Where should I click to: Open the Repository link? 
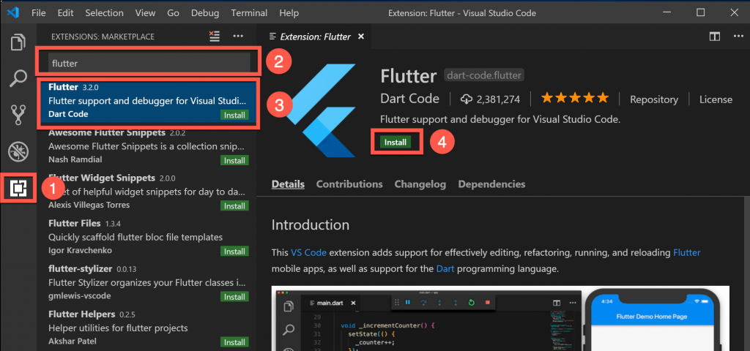pos(653,99)
